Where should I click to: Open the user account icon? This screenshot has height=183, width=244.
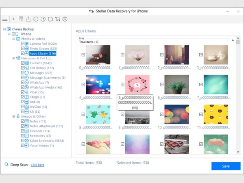[x=65, y=19]
